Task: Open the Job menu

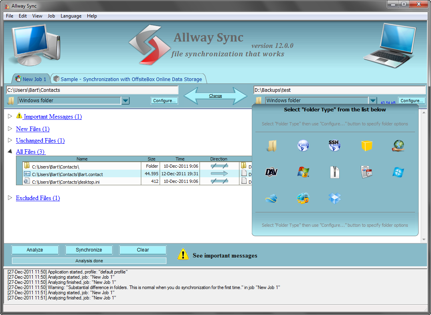Action: coord(51,16)
